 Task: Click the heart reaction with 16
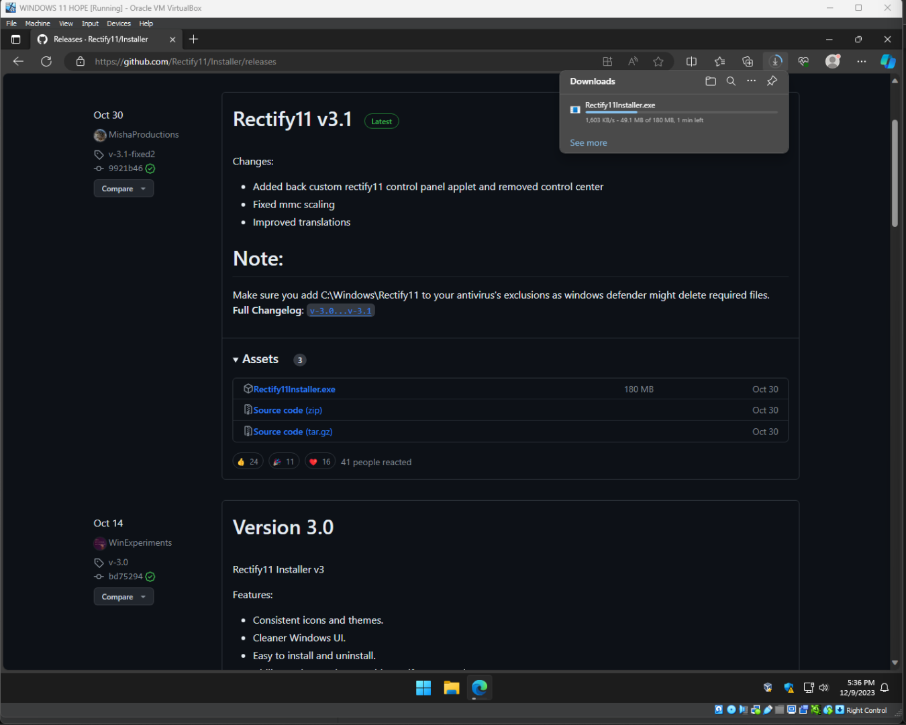click(x=320, y=462)
